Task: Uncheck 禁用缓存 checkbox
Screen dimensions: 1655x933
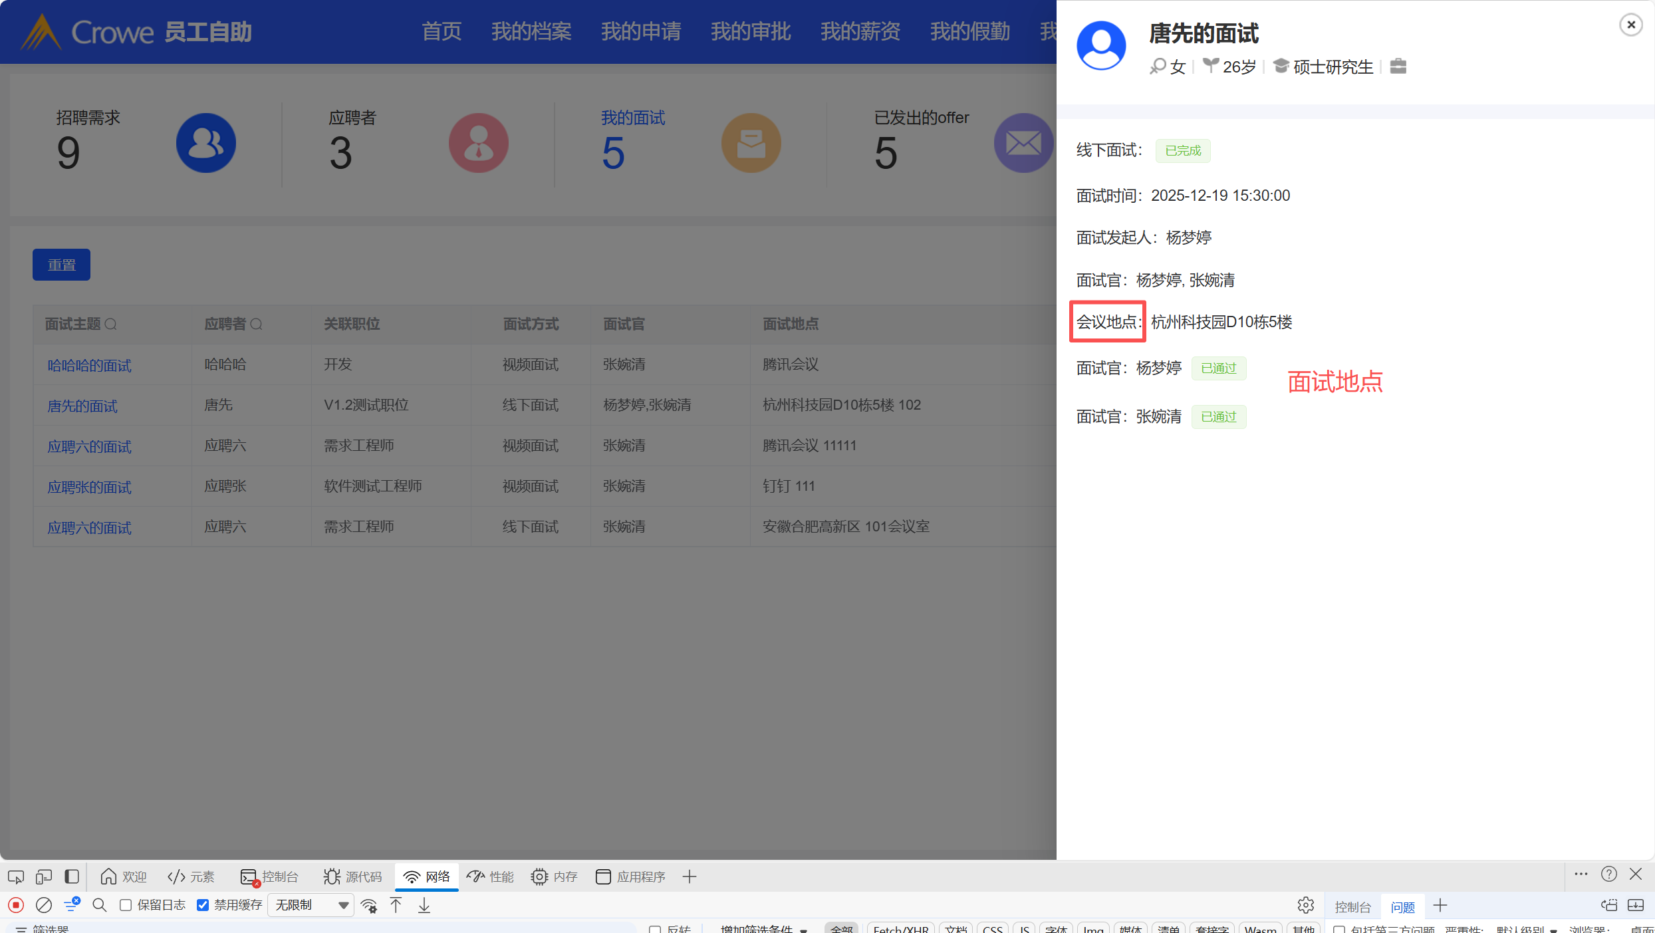Action: tap(203, 905)
